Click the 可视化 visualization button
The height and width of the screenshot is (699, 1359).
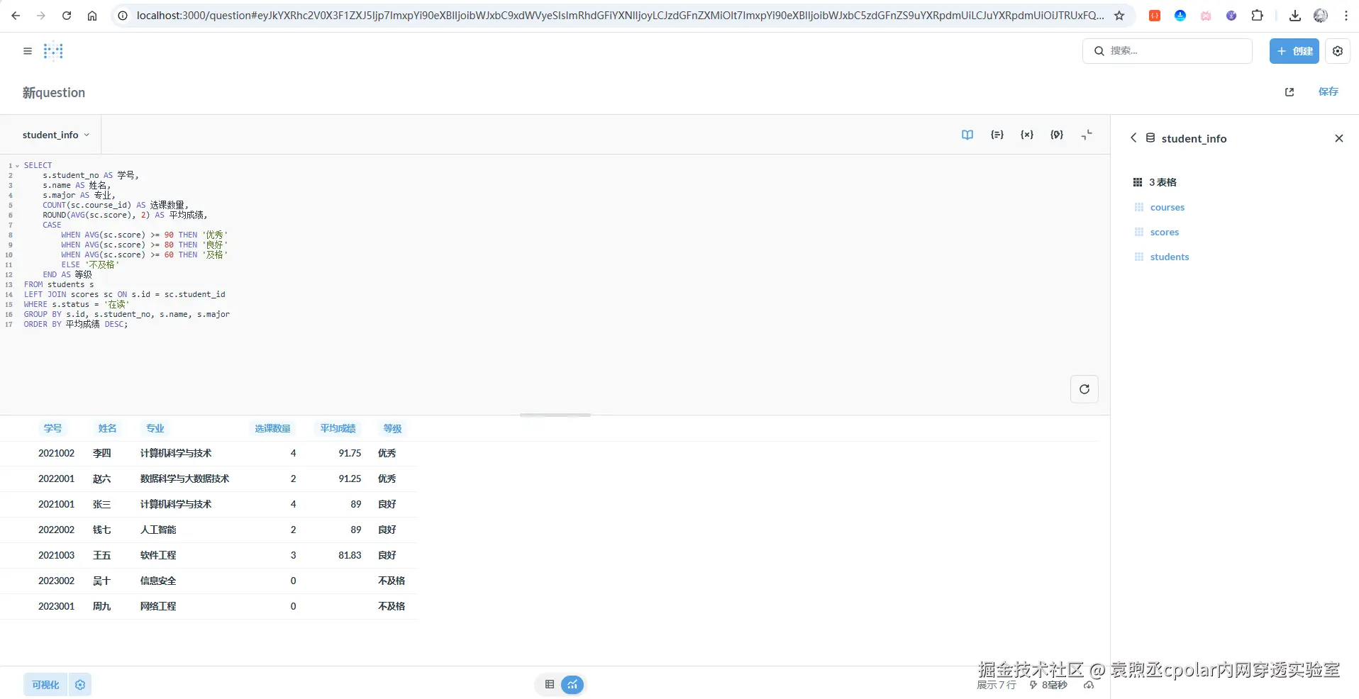(x=45, y=685)
